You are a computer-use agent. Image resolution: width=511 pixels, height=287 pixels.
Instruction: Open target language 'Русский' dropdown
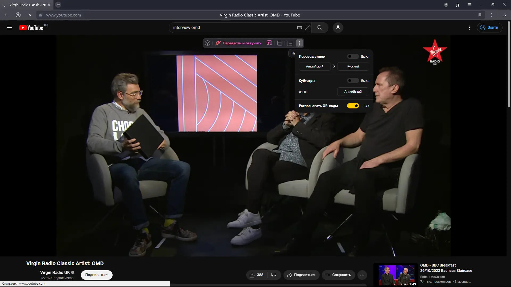click(x=353, y=66)
